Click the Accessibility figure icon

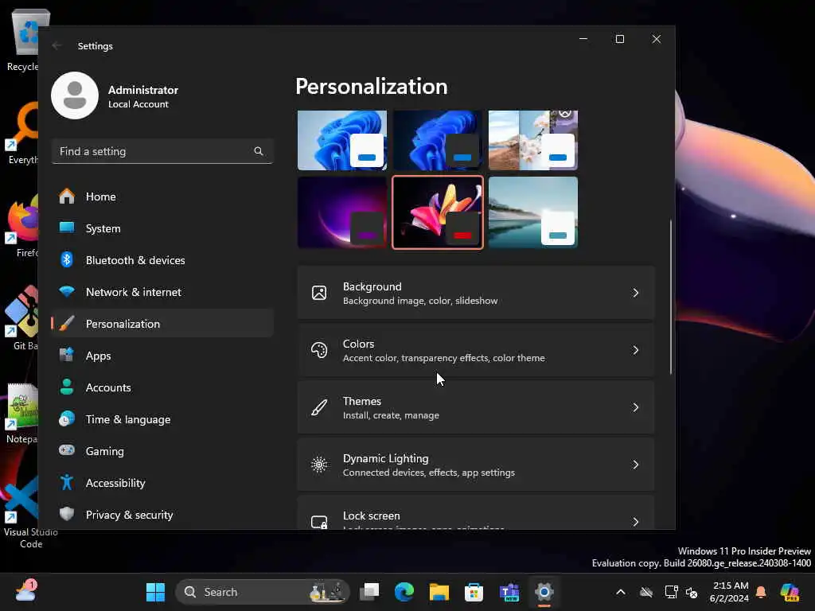(67, 482)
